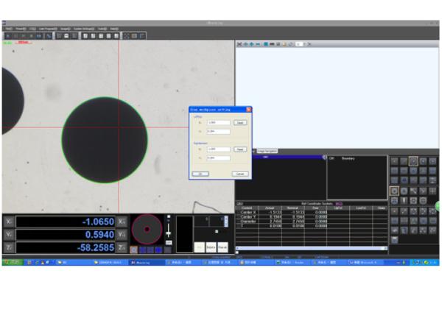Viewport: 442px width, 315px height.
Task: Select the point tool at the start of the palette
Action: pyautogui.click(x=394, y=161)
